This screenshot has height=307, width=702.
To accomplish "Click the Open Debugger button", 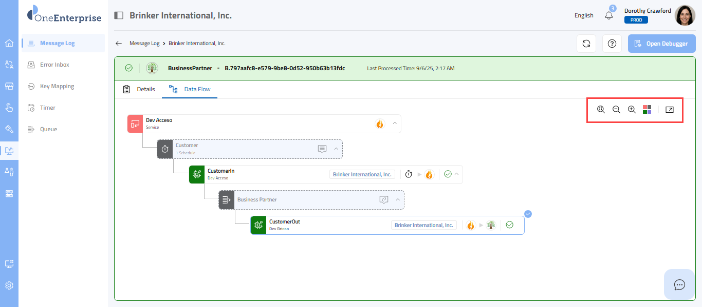I will (x=661, y=44).
